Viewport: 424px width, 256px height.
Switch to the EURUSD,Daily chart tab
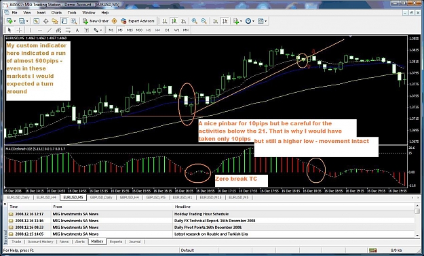coord(18,198)
